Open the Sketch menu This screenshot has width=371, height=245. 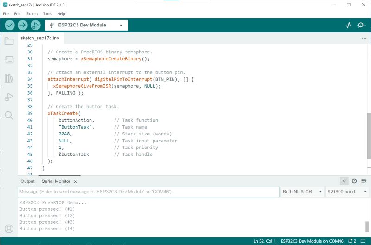click(x=32, y=14)
